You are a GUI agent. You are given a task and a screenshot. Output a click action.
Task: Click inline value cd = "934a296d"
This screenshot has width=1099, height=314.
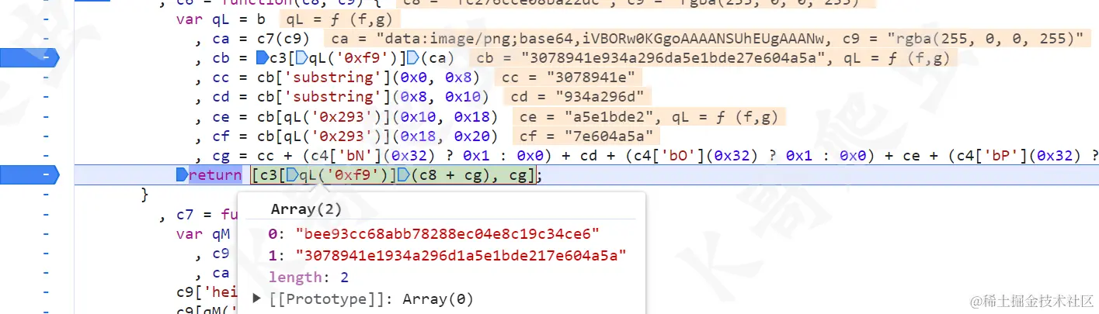pyautogui.click(x=579, y=96)
